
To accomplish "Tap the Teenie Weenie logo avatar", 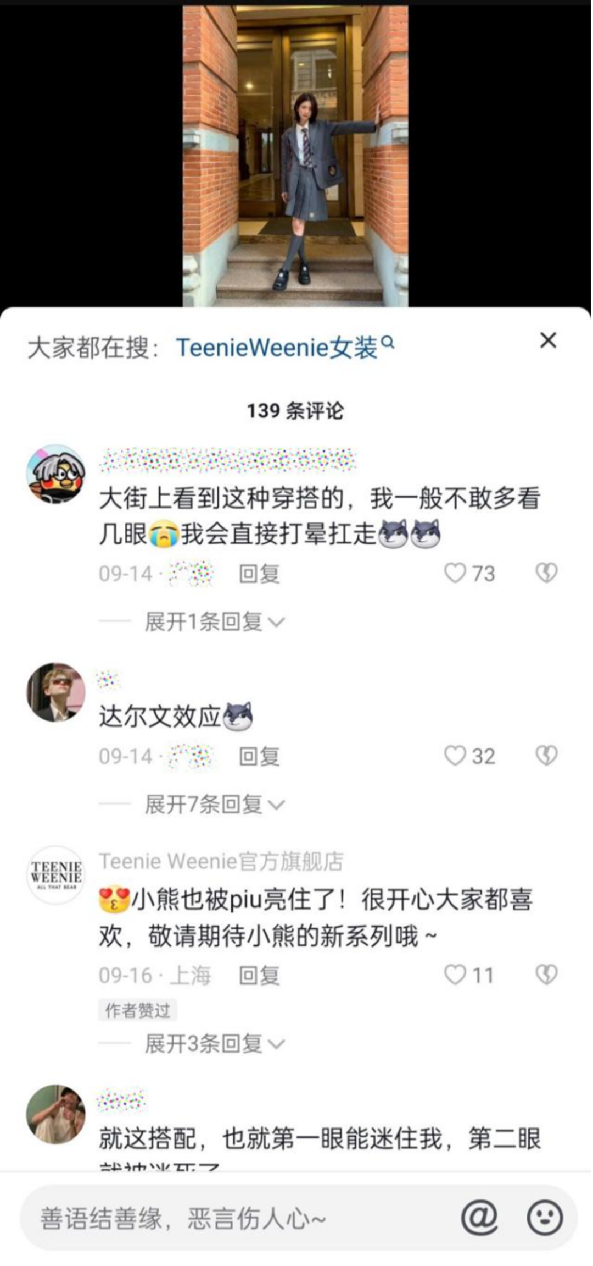I will pos(56,874).
